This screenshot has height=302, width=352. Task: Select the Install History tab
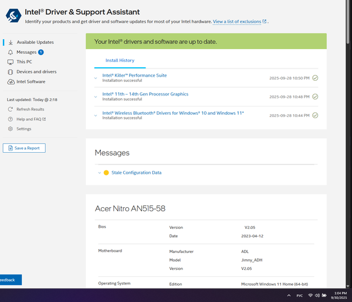tap(120, 60)
